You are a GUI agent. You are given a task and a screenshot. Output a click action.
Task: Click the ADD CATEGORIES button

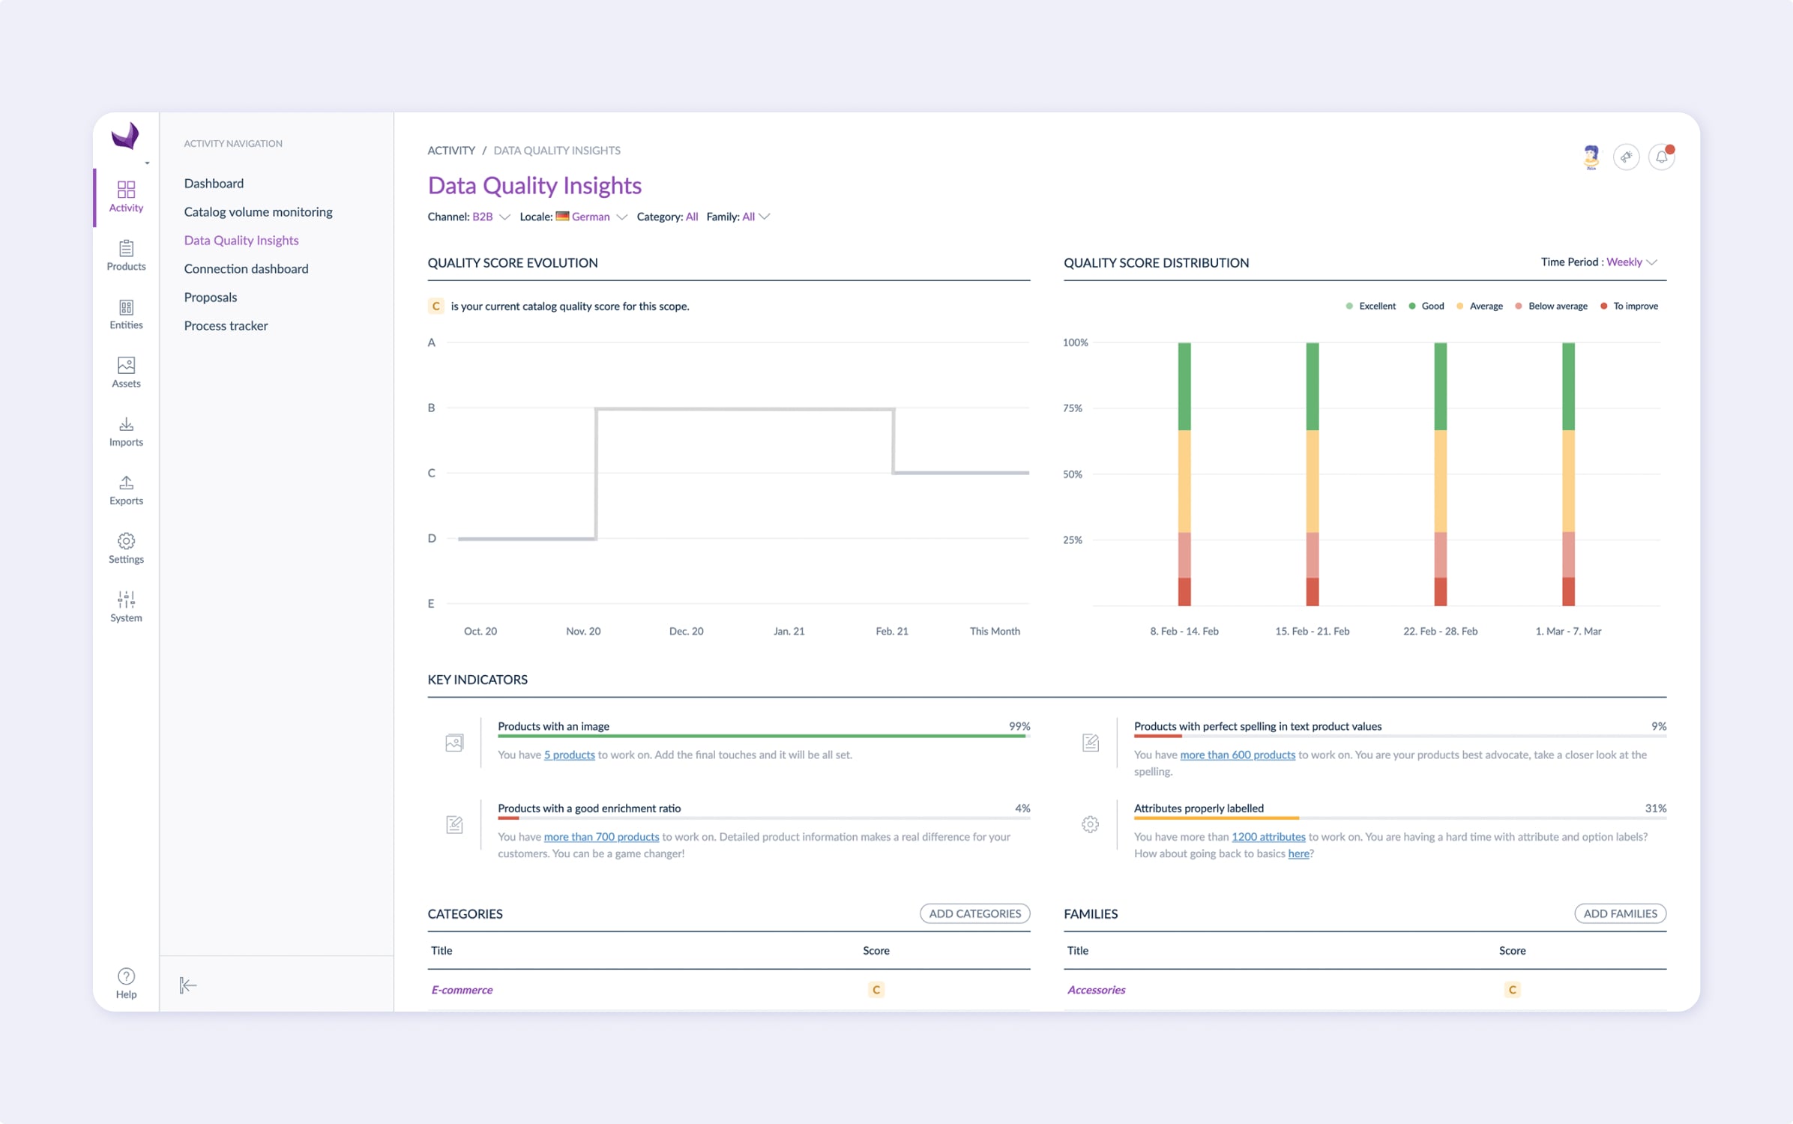974,913
